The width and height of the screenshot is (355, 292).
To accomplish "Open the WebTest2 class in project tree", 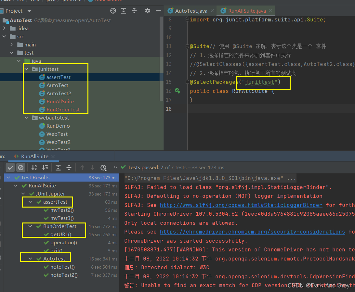I will [x=58, y=142].
